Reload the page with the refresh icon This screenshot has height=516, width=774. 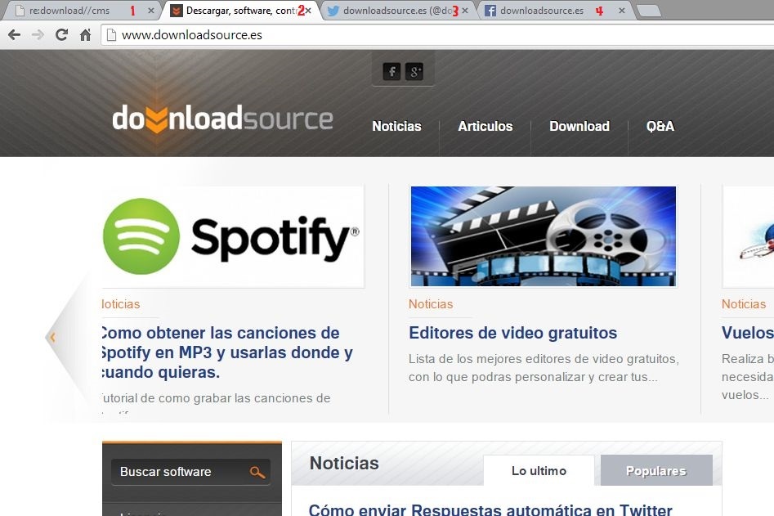(x=61, y=34)
